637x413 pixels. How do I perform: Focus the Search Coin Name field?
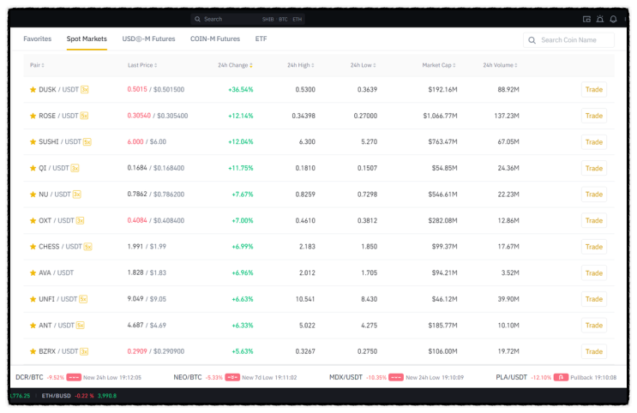pyautogui.click(x=568, y=40)
